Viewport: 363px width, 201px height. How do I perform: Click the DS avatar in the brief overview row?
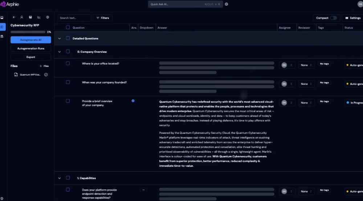click(x=284, y=103)
